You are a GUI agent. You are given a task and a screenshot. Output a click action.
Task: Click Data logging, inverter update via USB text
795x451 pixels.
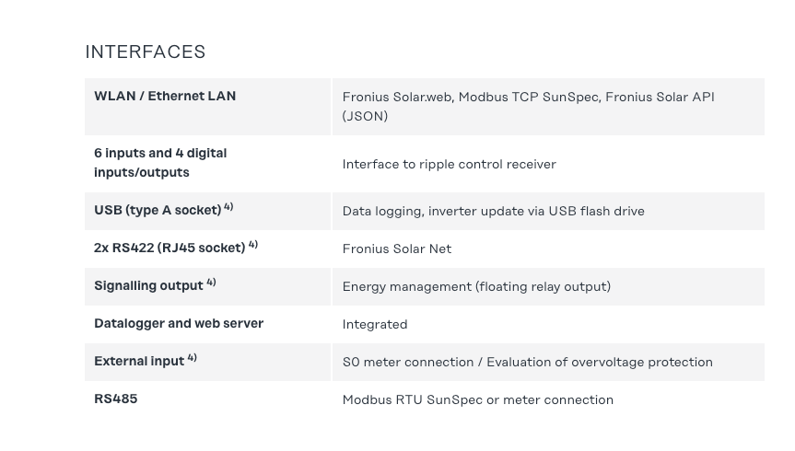493,211
